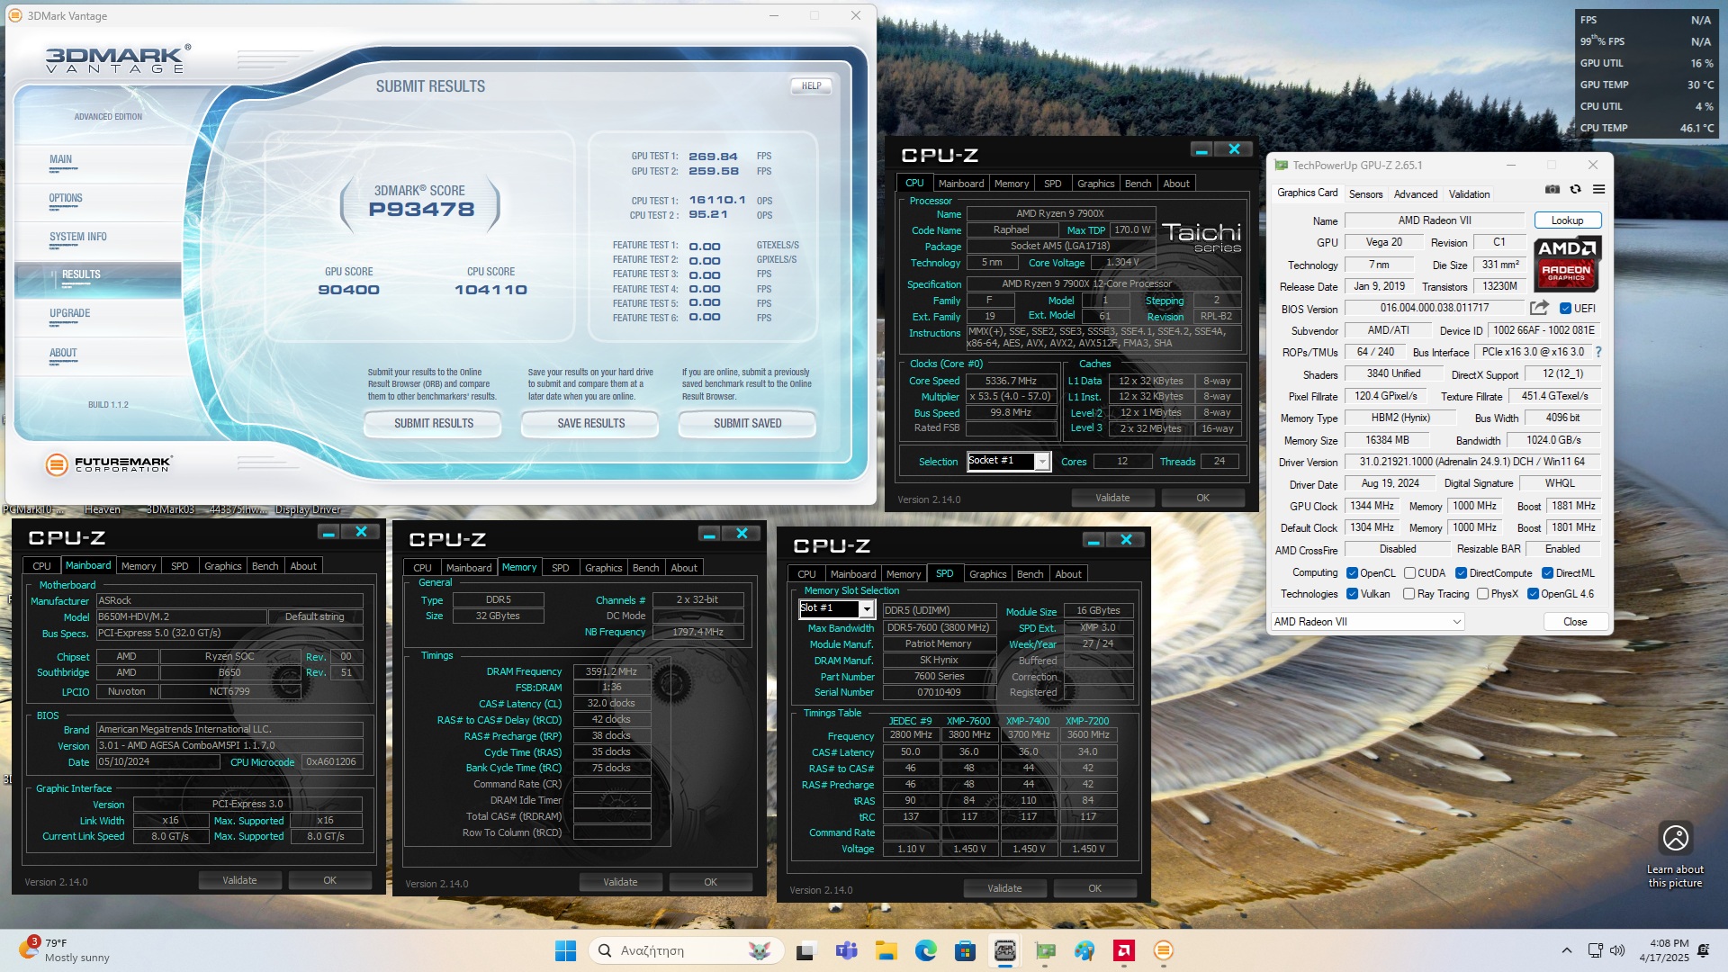1728x972 pixels.
Task: Select About tab in the CPU-Z SPD window
Action: click(1068, 574)
